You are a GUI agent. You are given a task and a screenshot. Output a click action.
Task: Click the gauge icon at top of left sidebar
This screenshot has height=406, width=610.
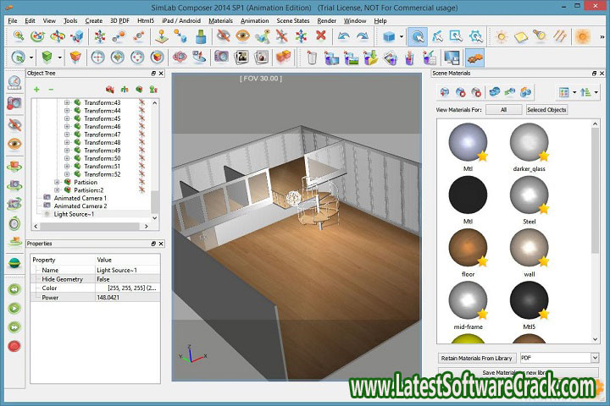14,82
